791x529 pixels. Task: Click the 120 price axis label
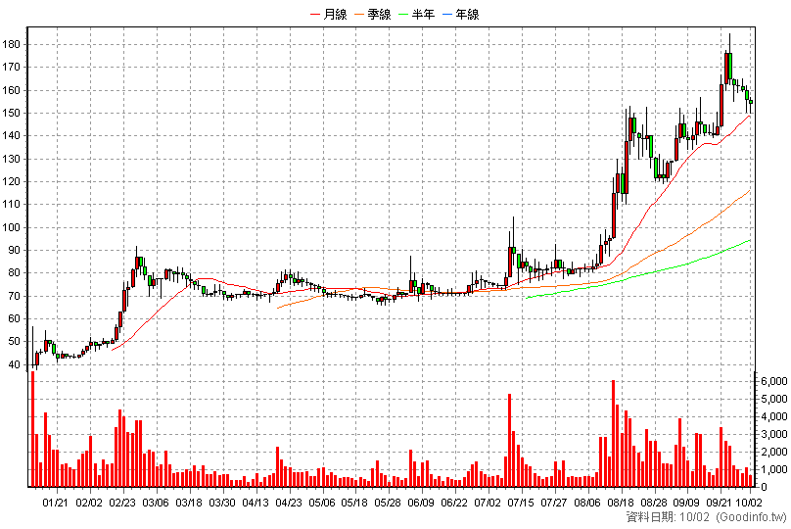click(x=11, y=181)
